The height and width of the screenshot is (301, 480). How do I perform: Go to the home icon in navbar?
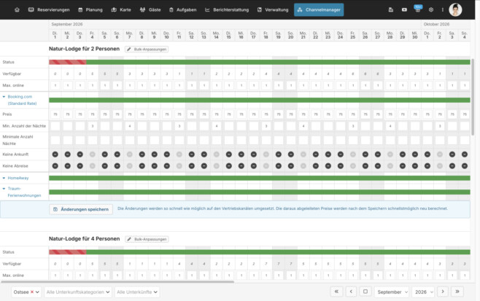18,9
